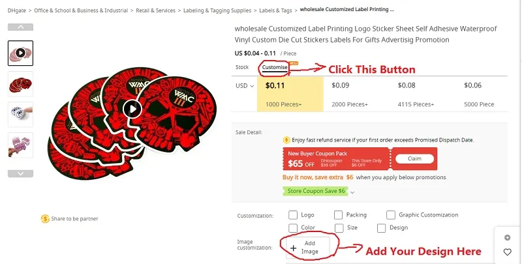Select the red skull stickers thumbnail
Image resolution: width=522 pixels, height=264 pixels.
point(21,84)
